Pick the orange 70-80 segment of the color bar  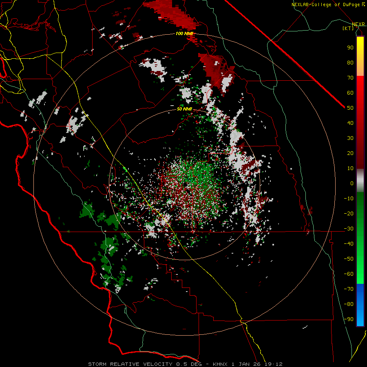[x=360, y=69]
